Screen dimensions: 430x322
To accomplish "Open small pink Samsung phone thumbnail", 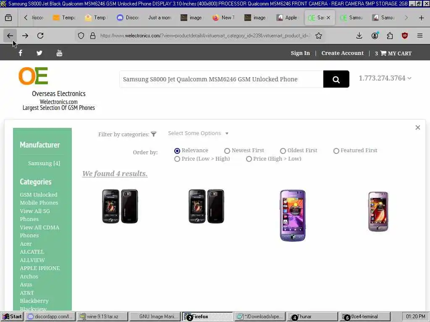I will click(x=378, y=212).
